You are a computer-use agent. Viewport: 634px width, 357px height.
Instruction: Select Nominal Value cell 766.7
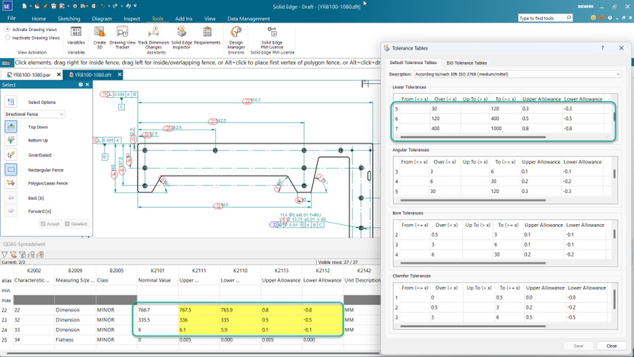coord(158,310)
